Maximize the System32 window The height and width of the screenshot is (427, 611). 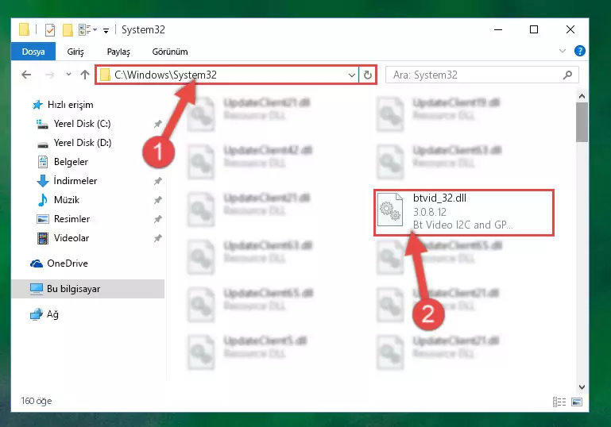tap(534, 29)
